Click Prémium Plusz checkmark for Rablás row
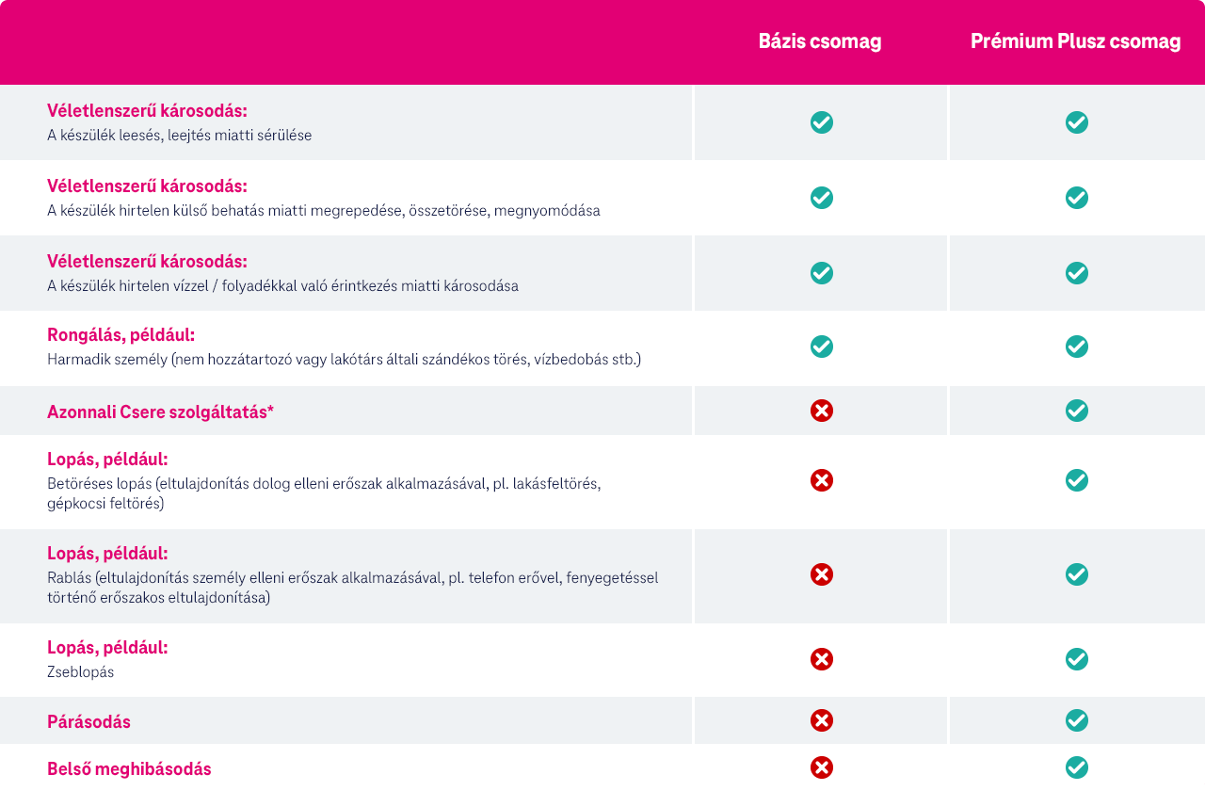 1077,574
